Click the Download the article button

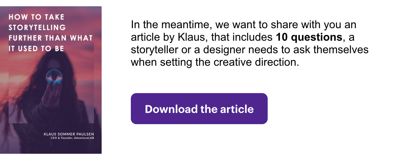pos(199,108)
